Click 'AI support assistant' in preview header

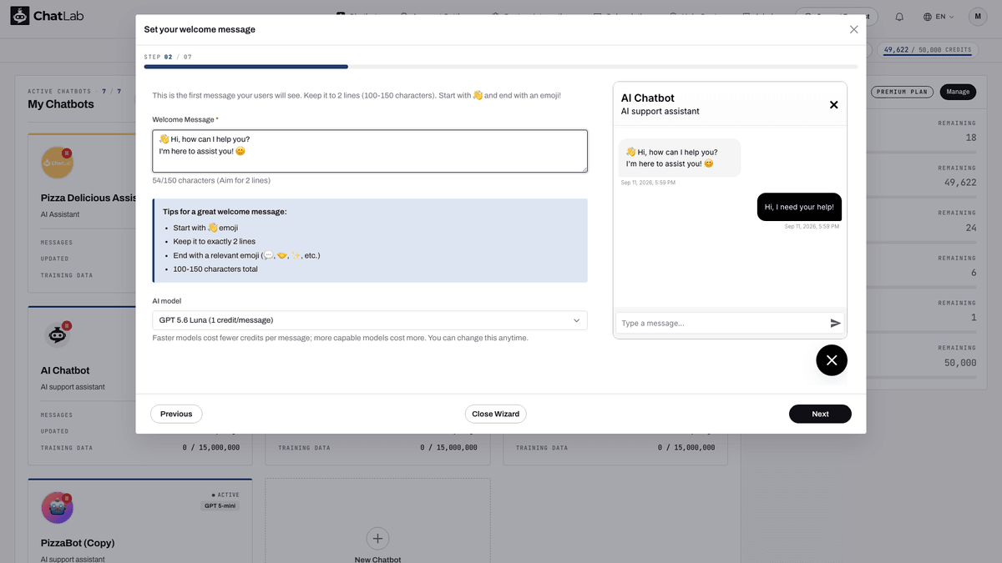point(660,111)
